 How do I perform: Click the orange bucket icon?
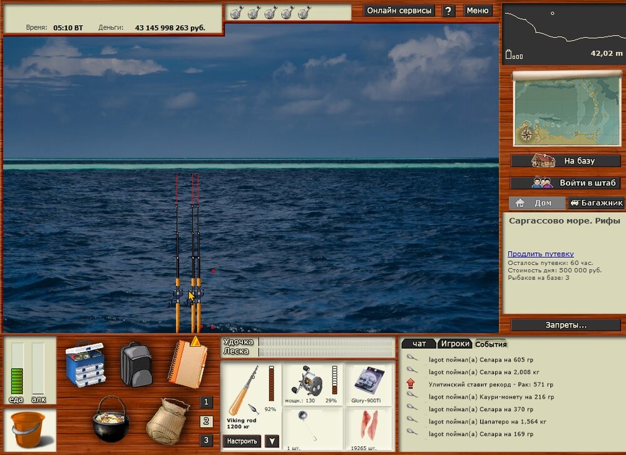tap(29, 429)
